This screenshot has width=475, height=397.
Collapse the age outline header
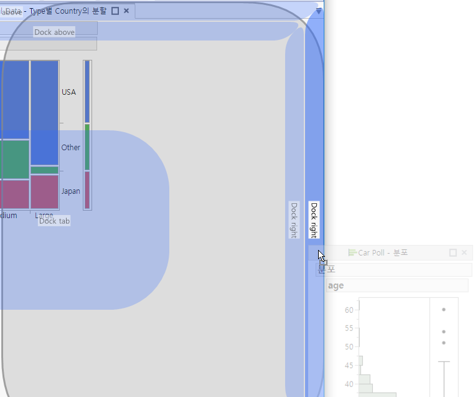click(397, 285)
